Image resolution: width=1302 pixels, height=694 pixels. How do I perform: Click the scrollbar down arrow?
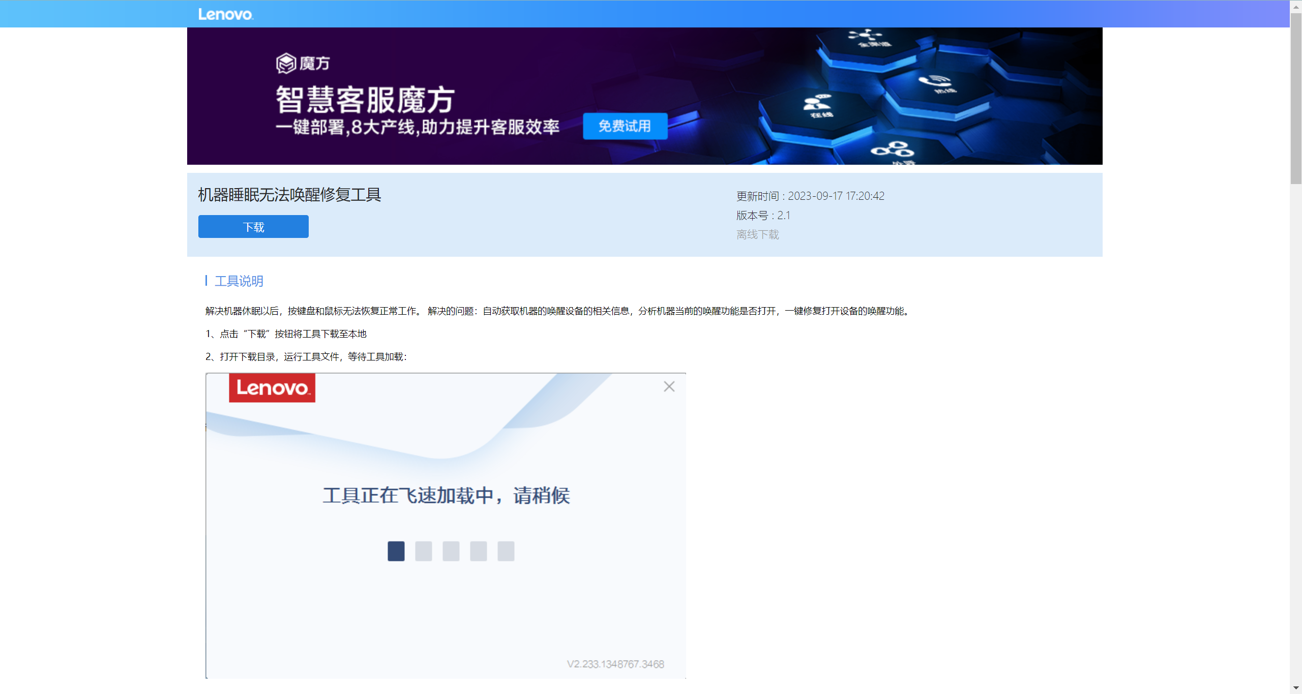pyautogui.click(x=1296, y=687)
